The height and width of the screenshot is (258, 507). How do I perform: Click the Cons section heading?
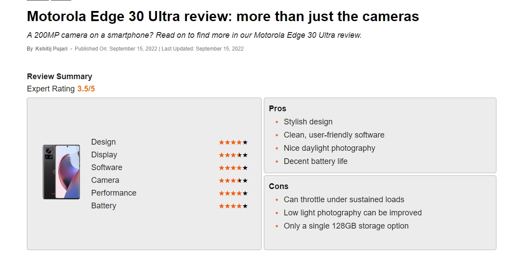point(278,186)
